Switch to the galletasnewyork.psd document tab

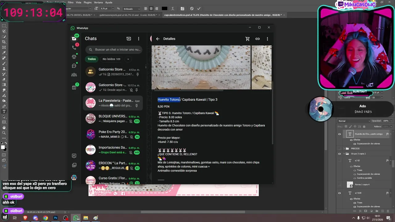tap(128, 15)
